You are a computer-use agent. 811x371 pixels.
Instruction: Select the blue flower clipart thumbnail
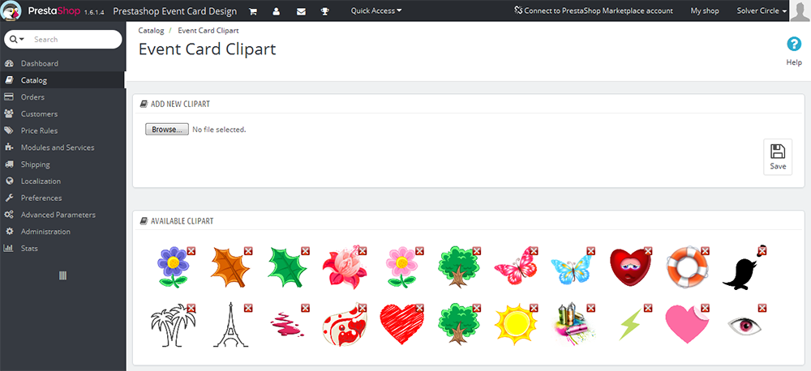(x=173, y=267)
